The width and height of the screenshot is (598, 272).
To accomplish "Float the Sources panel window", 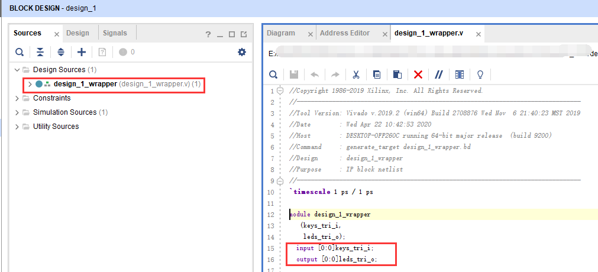I will (244, 34).
